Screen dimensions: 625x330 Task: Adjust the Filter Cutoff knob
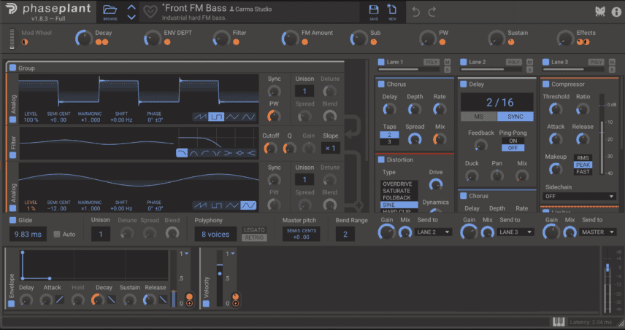click(270, 149)
